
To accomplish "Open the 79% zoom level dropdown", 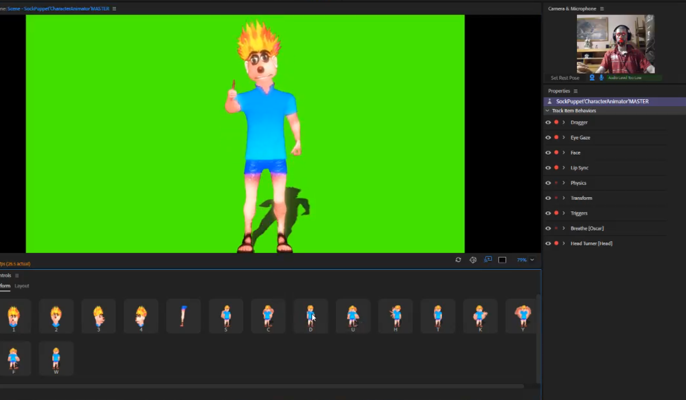I will (x=525, y=260).
